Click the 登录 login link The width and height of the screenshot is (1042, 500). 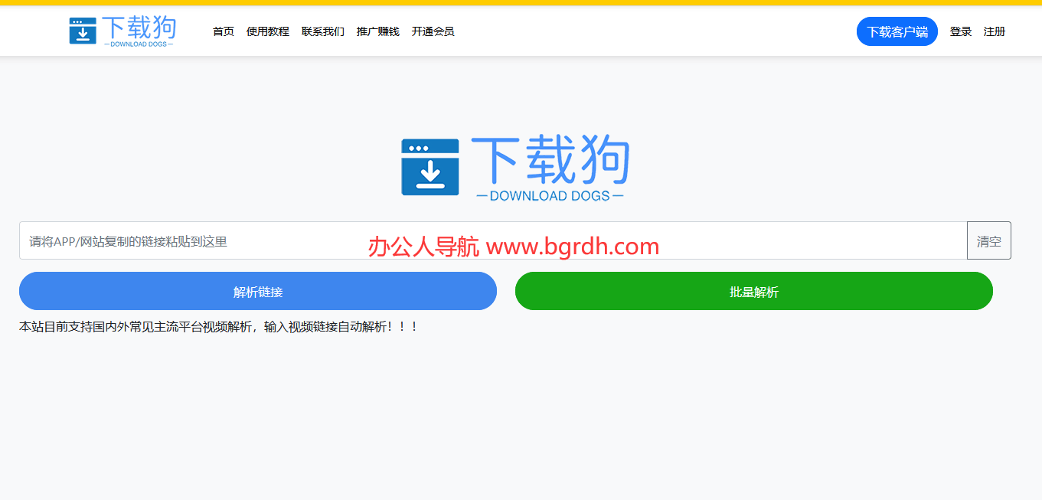coord(960,31)
